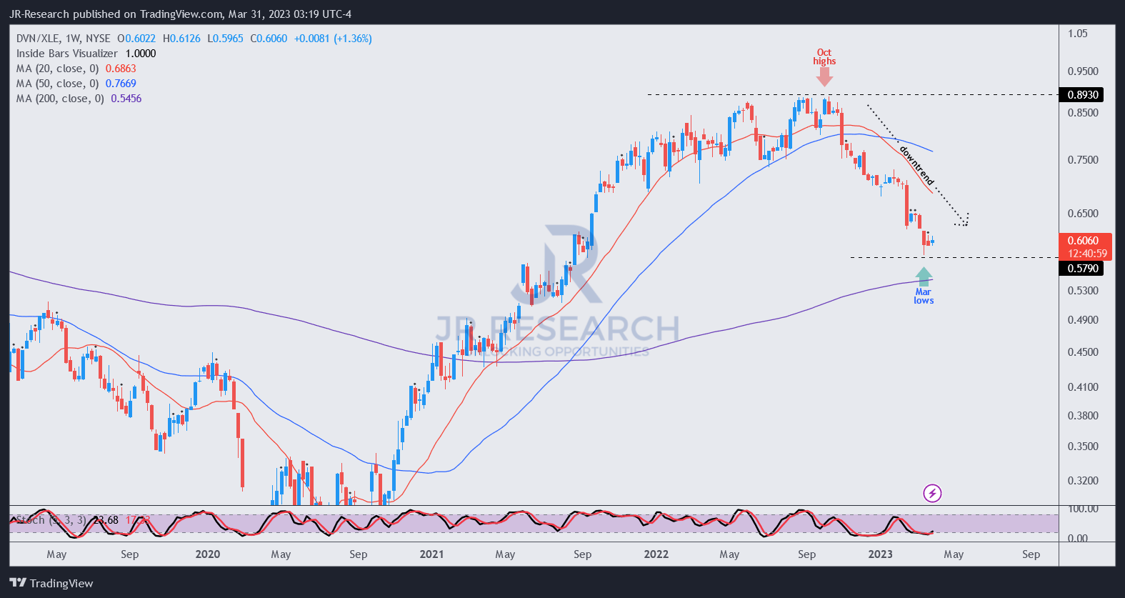Viewport: 1125px width, 598px height.
Task: Click the TradingView logo at bottom
Action: pyautogui.click(x=51, y=583)
